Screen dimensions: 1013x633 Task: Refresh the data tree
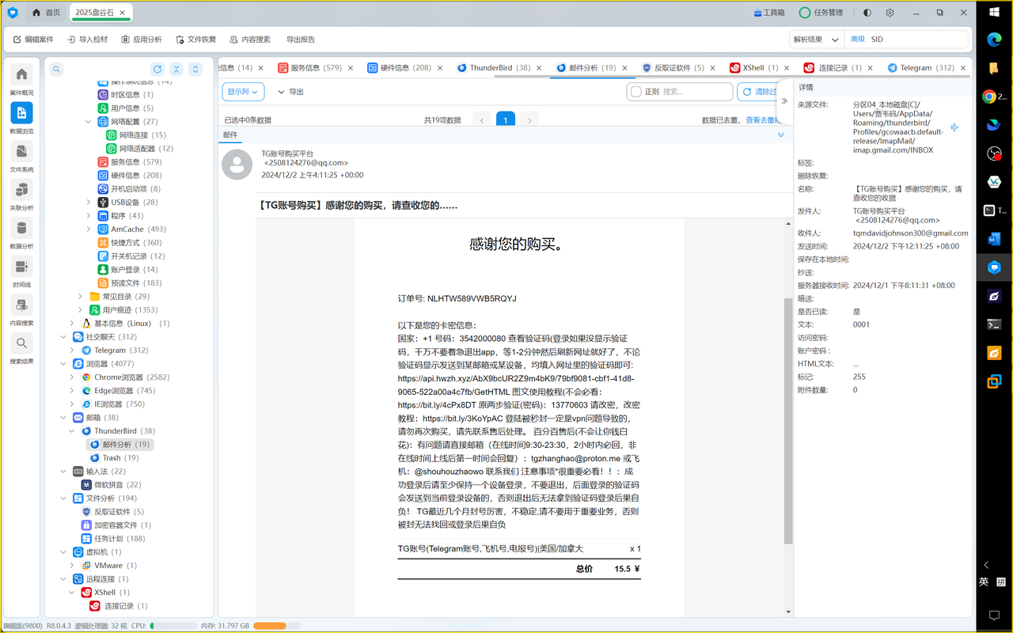point(157,70)
